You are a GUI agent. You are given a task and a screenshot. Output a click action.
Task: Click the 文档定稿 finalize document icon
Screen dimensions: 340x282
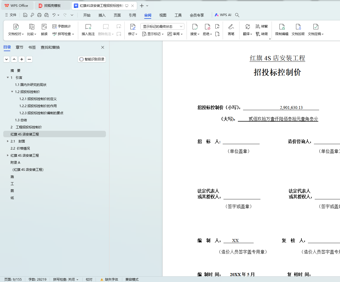316,27
